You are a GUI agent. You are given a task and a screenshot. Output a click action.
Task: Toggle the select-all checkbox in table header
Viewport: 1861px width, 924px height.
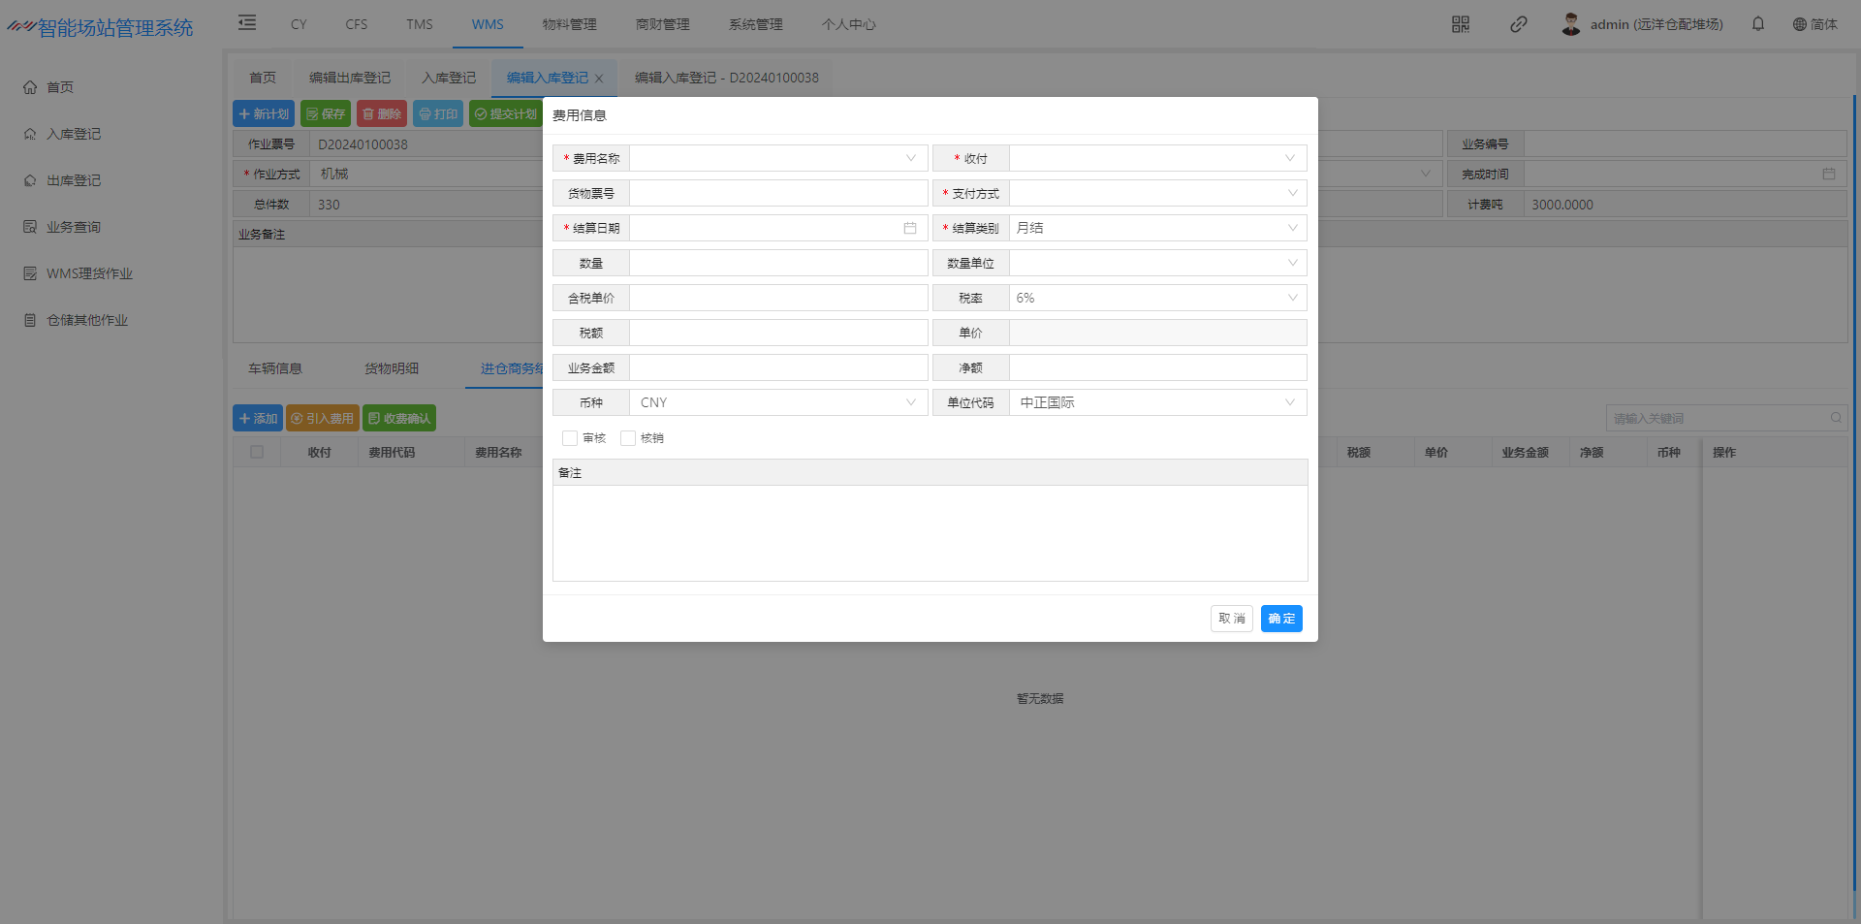(x=257, y=452)
